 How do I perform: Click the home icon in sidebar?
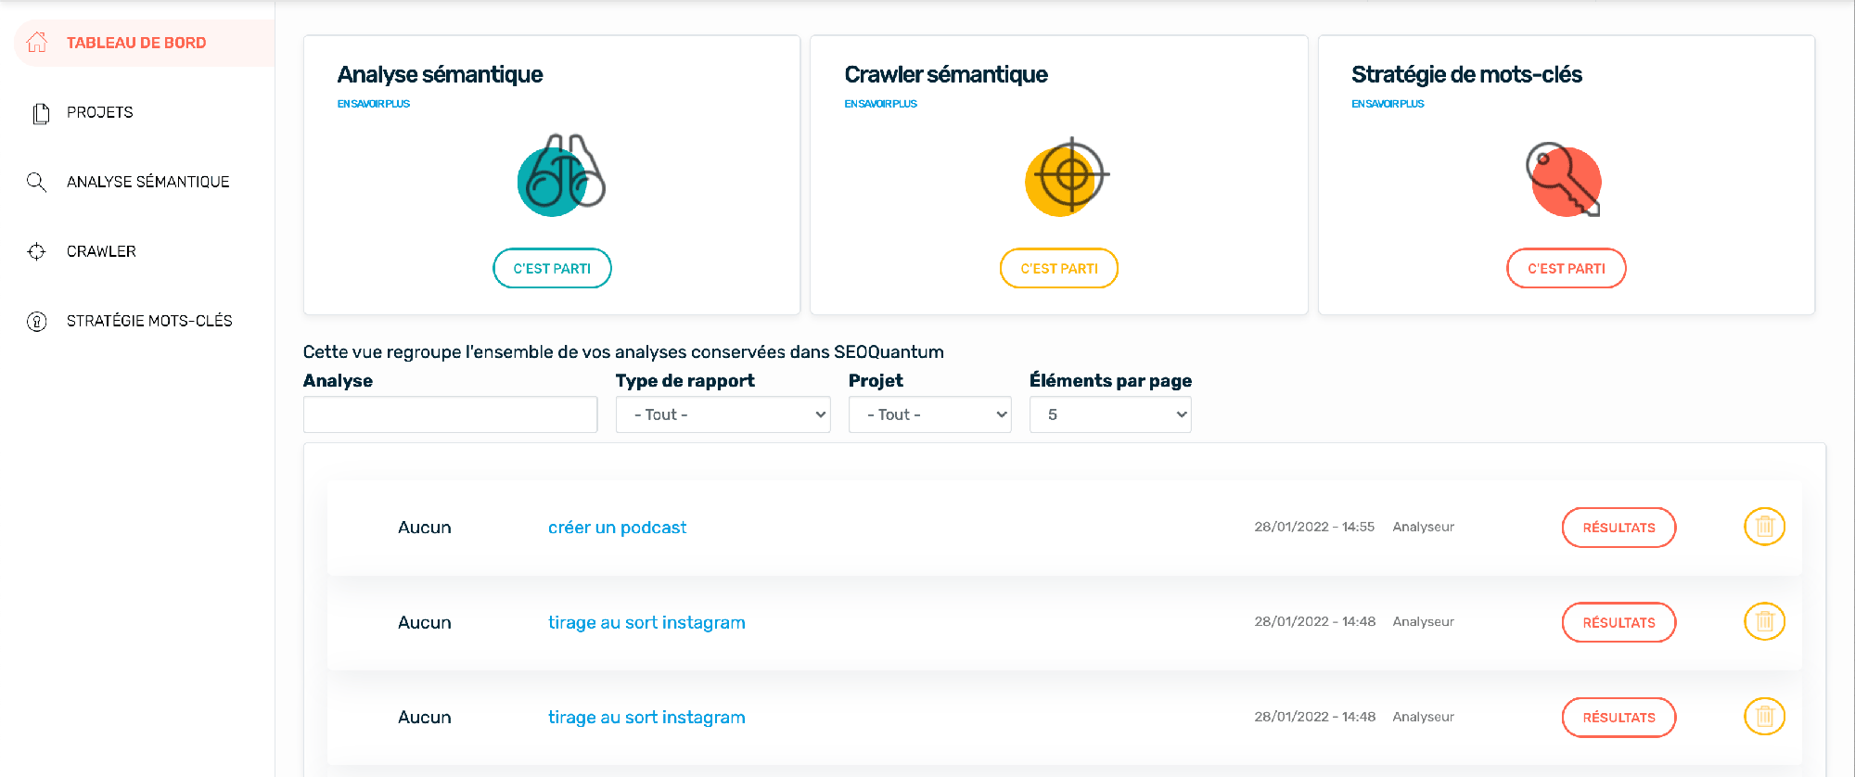tap(37, 43)
